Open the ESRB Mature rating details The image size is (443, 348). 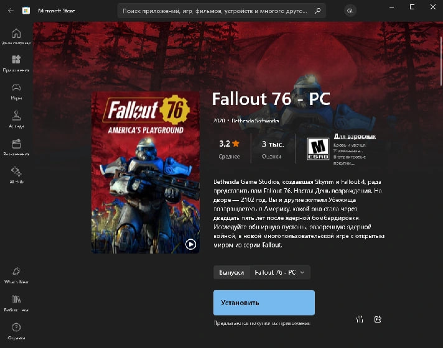(318, 149)
